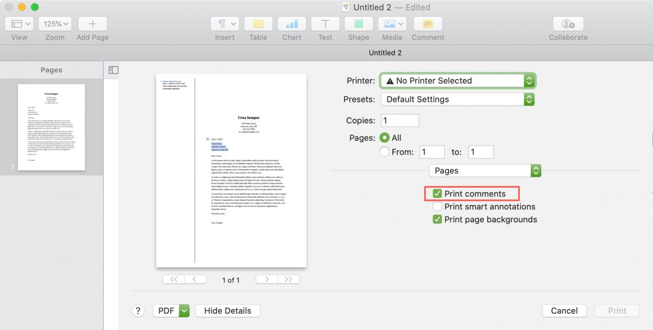Click the Add Page plus icon

pyautogui.click(x=92, y=24)
